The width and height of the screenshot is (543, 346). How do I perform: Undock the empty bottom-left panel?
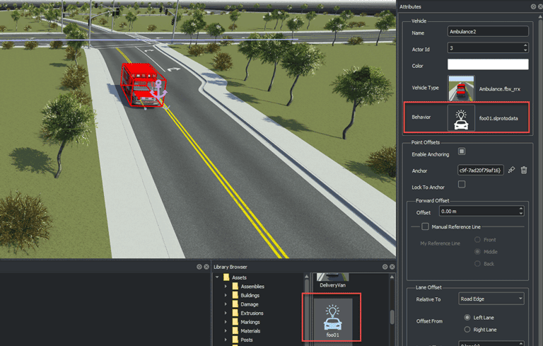(x=199, y=267)
